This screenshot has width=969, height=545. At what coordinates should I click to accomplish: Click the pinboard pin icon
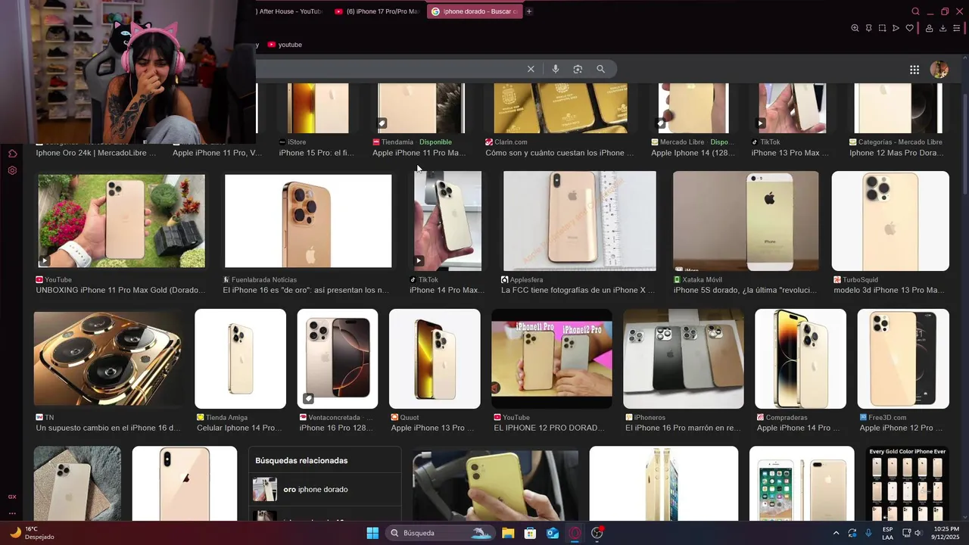tap(868, 28)
